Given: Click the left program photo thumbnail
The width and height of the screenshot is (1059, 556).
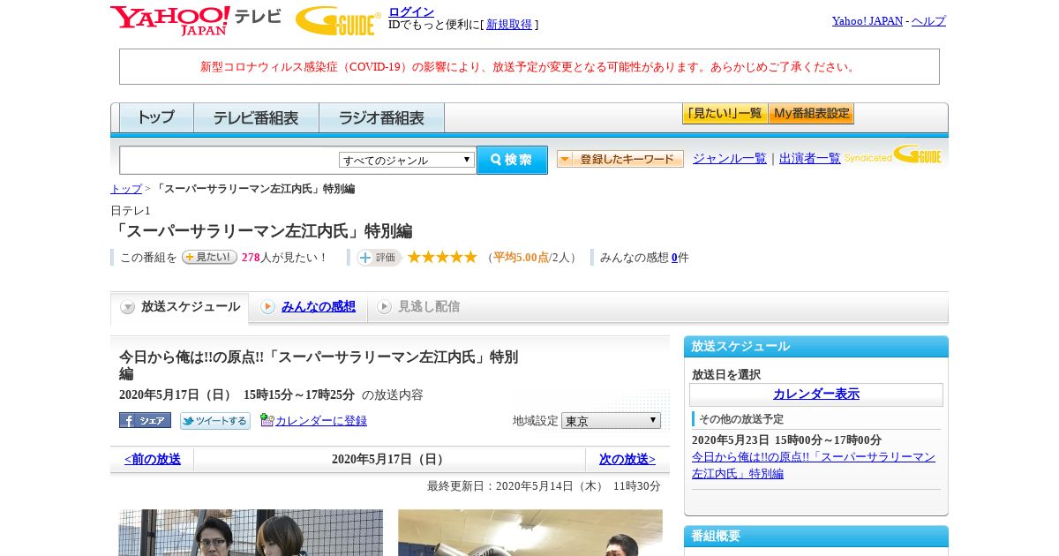Looking at the screenshot, I should [x=252, y=532].
